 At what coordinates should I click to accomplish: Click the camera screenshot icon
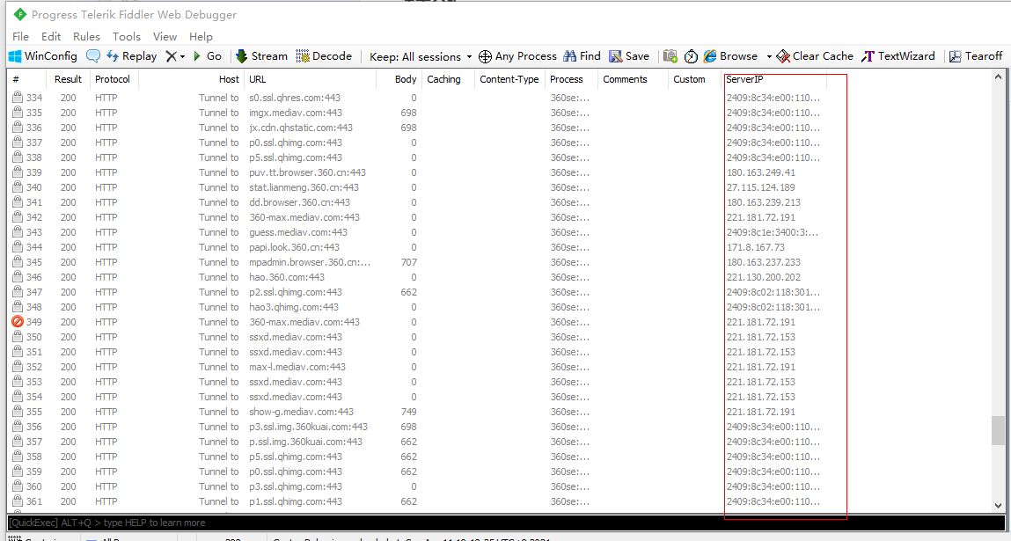tap(670, 56)
